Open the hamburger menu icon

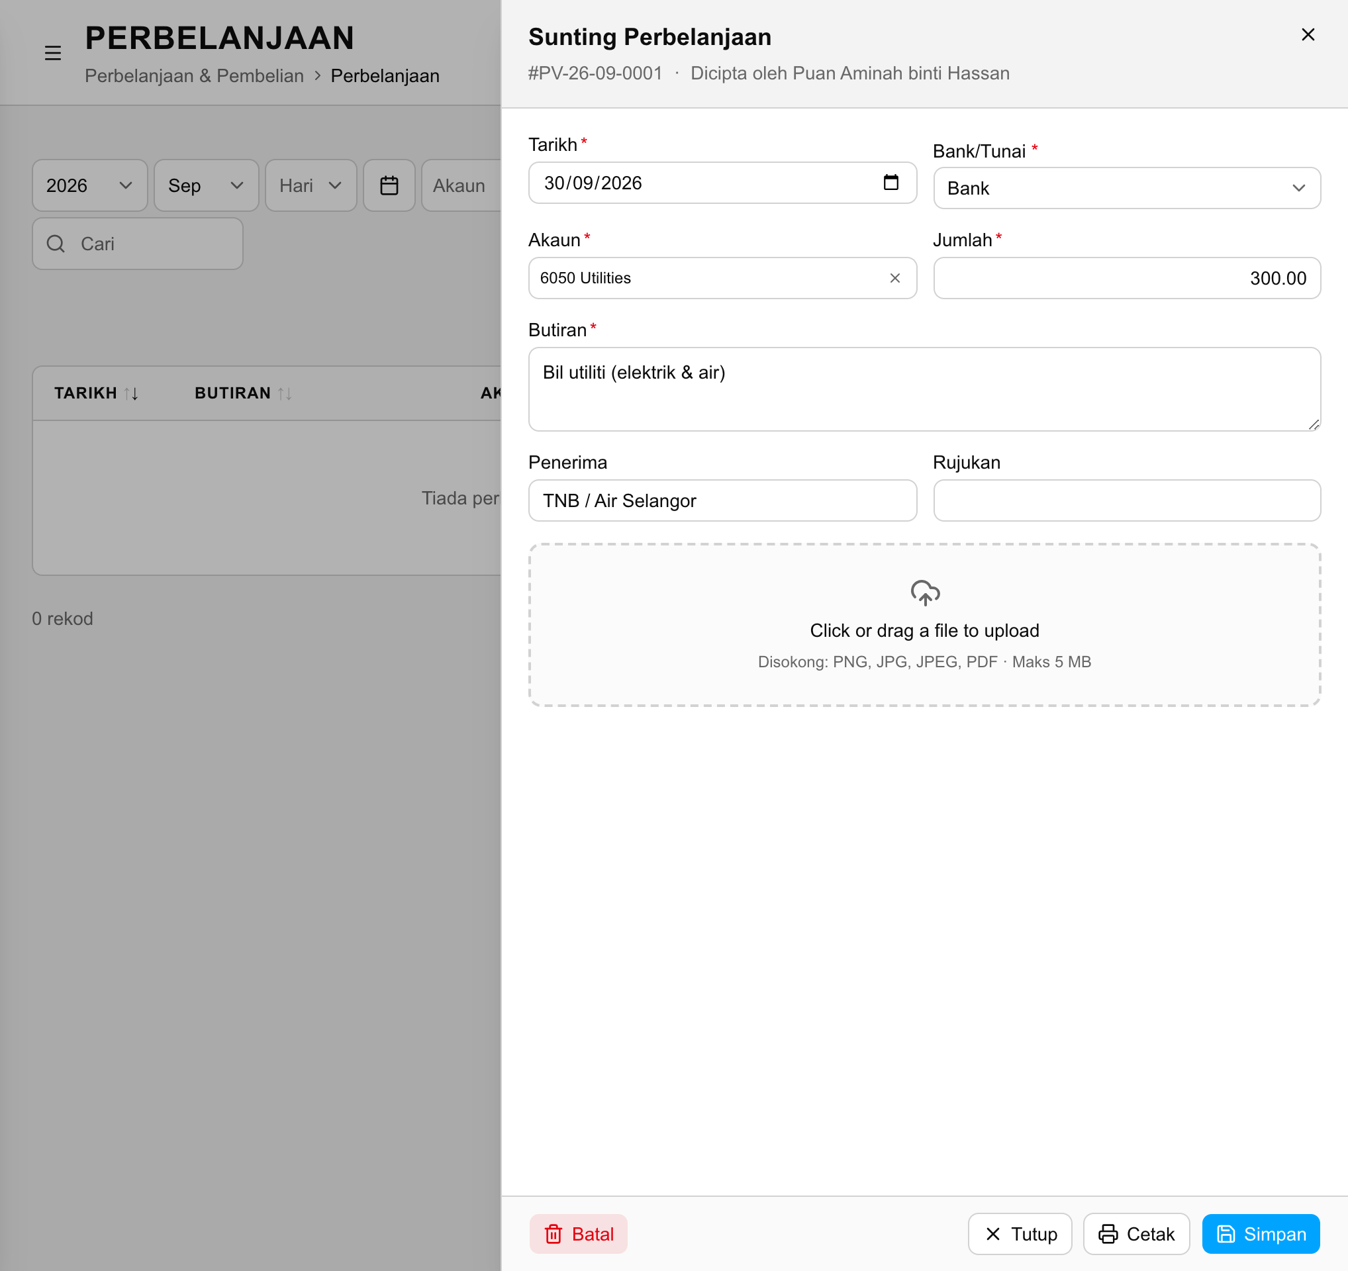53,53
